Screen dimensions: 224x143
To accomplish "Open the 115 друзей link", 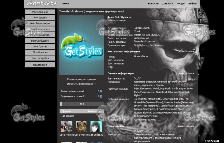I will 67,116.
